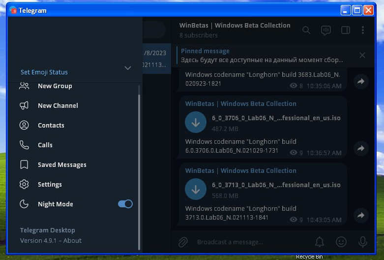Viewport: 384px width, 260px height.
Task: Click the New Group people icon
Action: tap(24, 86)
